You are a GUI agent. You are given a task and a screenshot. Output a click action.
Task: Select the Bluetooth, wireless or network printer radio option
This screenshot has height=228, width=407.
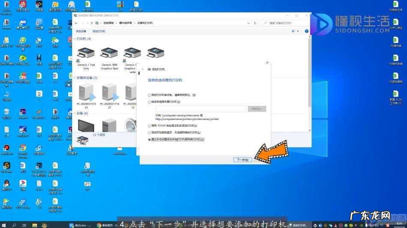[x=149, y=133]
